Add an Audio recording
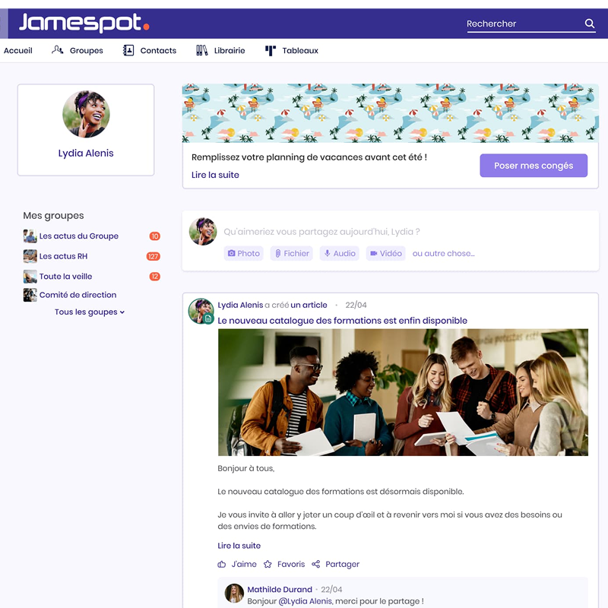 point(340,253)
